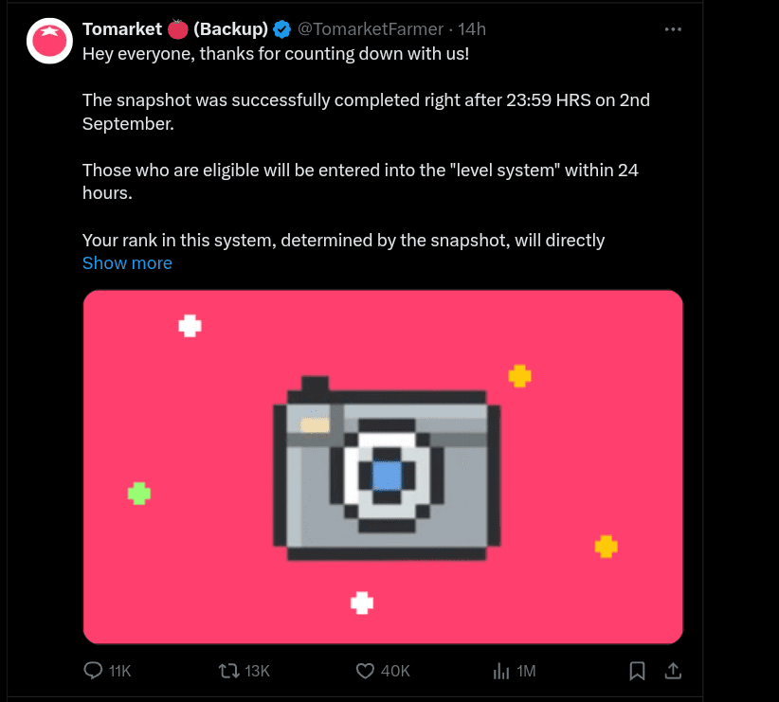
Task: Click the snapshot completed tweet text
Action: click(366, 111)
